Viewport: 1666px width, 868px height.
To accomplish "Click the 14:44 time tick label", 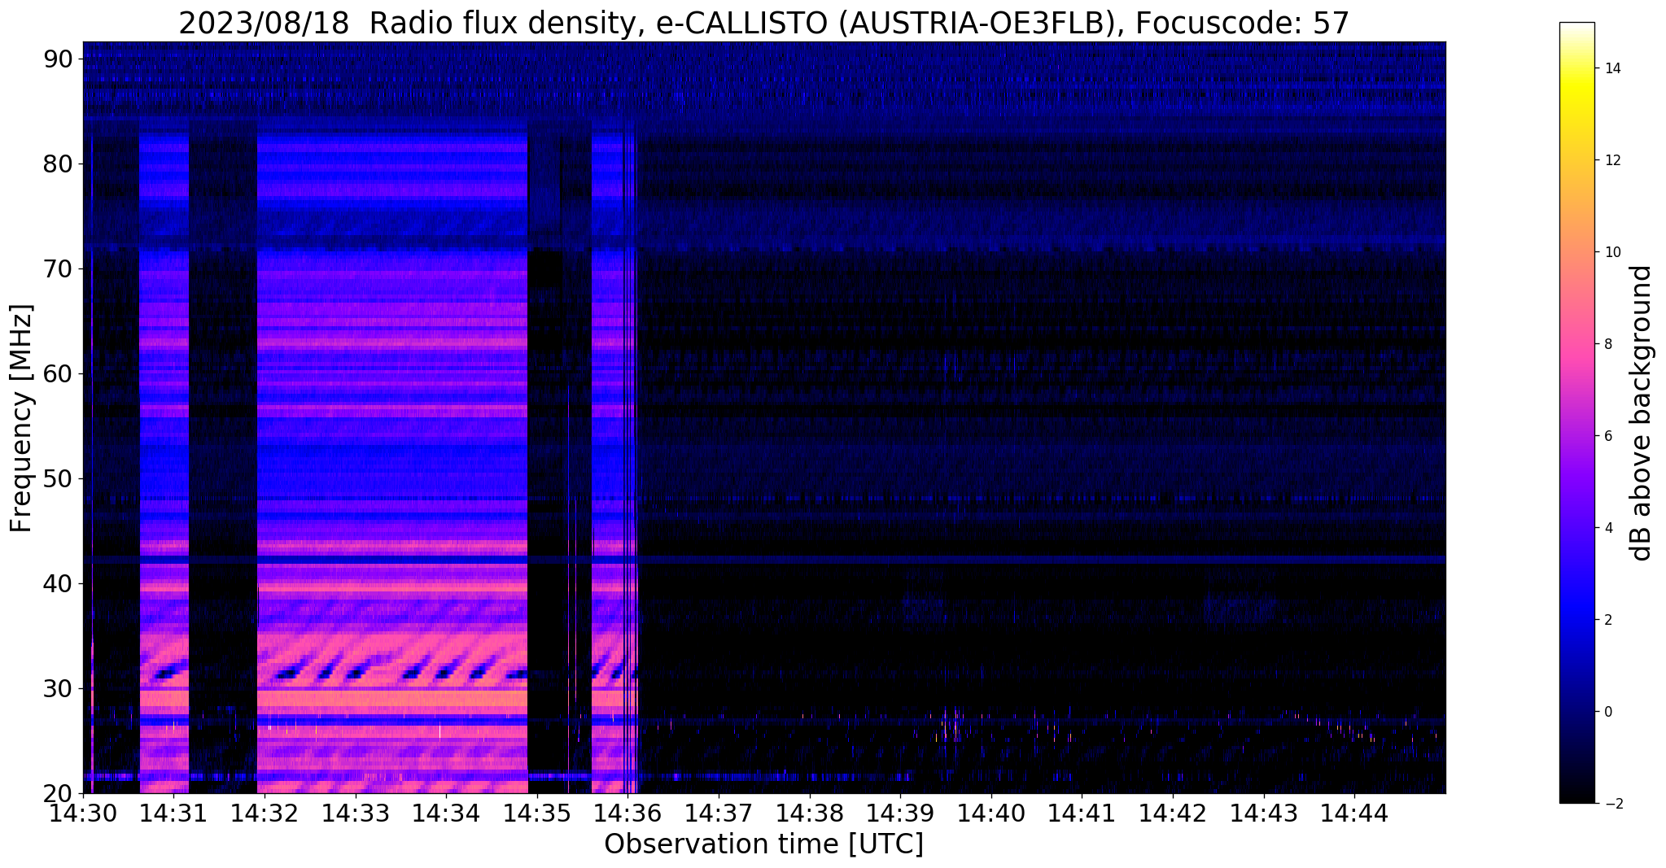I will coord(1354,813).
